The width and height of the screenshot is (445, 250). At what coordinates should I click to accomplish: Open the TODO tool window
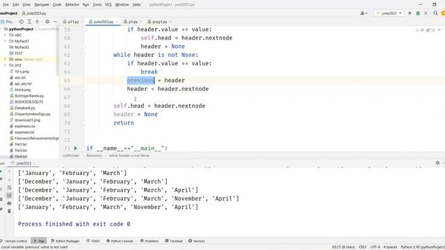tap(93, 241)
